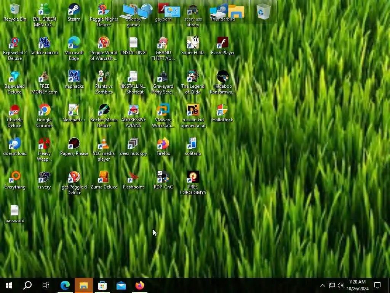Open Graveyard Party Scre... shortcut
Screen dimensions: 390x293
tap(163, 82)
